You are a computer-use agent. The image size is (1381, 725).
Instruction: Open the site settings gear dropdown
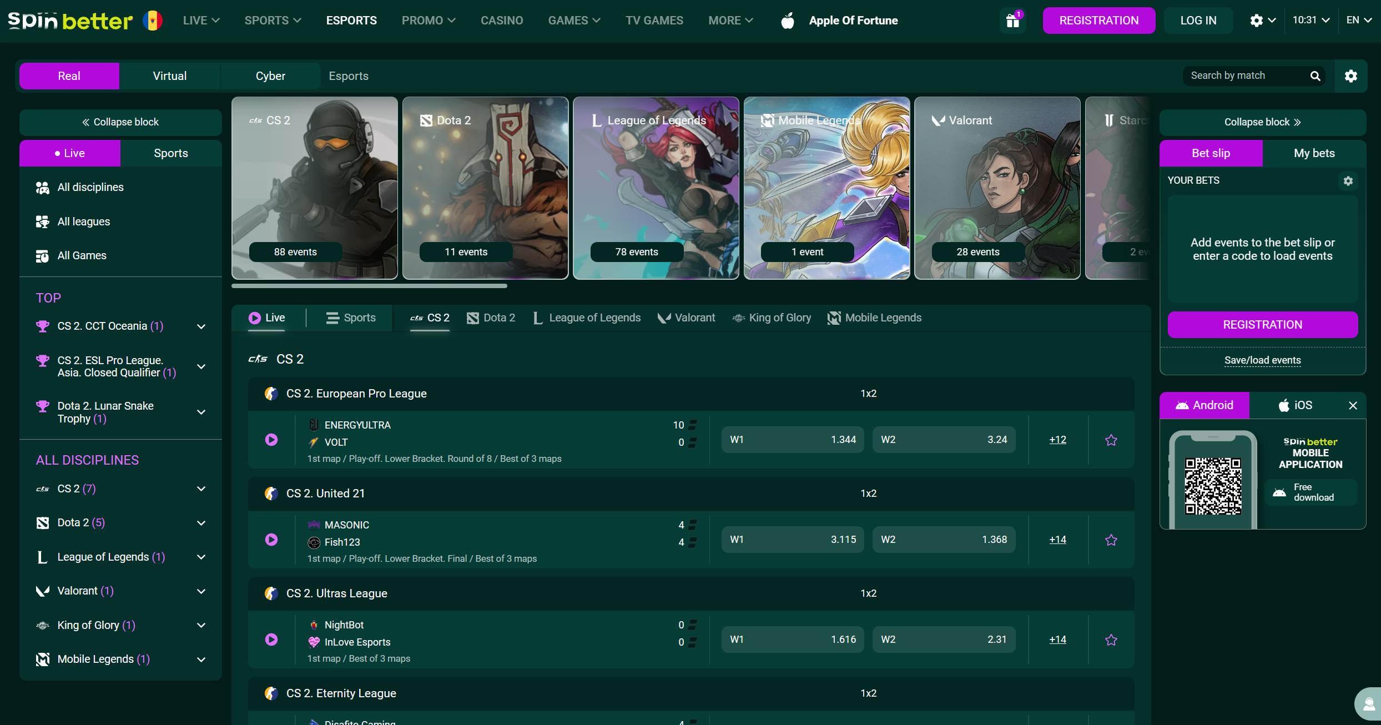(1263, 21)
